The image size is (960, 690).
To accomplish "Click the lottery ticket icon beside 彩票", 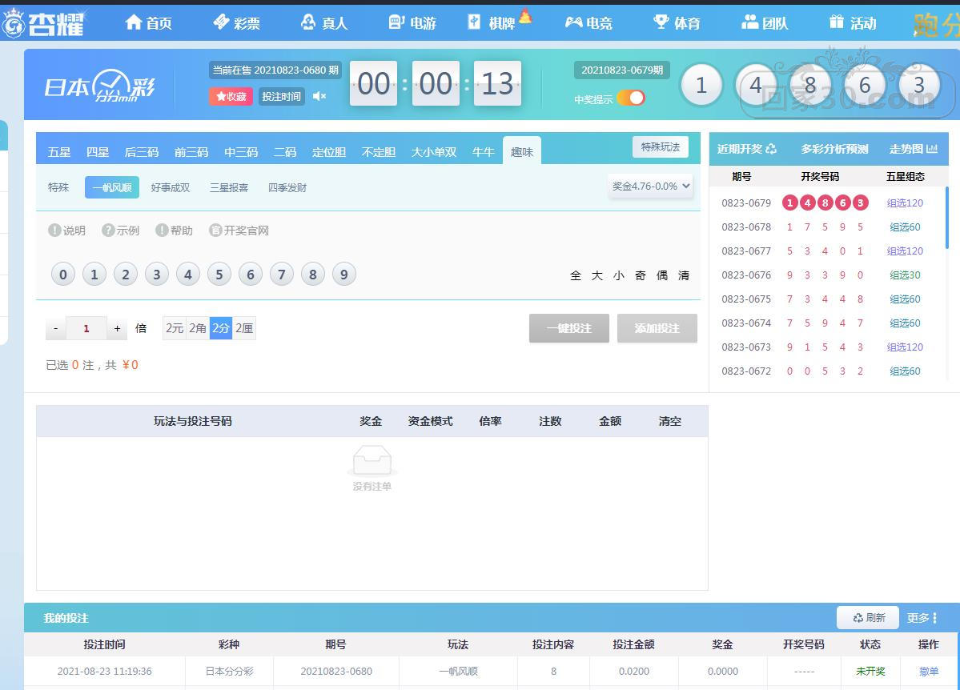I will click(221, 22).
